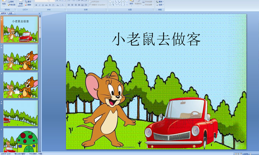Screen dimensions: 259x155
Task: Select slide 1 thumbnail with title text
Action: click(21, 29)
